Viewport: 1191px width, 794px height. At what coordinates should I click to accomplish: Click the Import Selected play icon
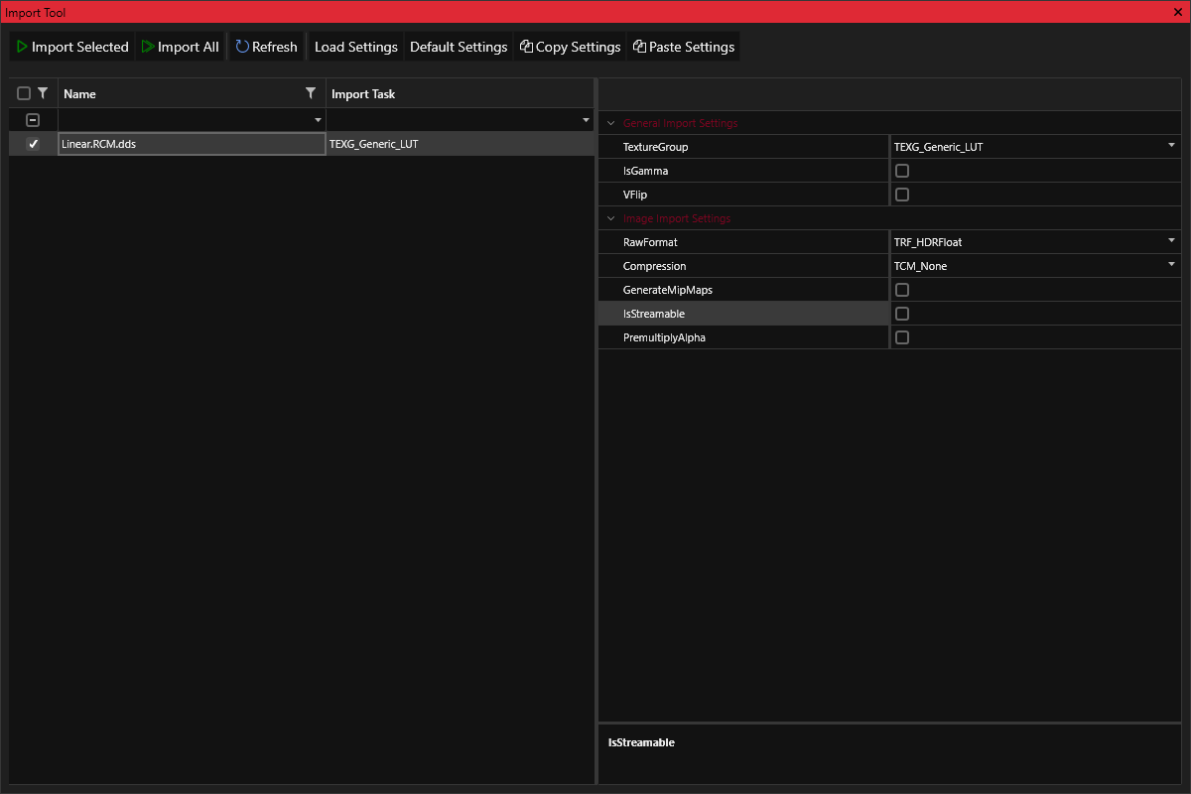point(22,47)
